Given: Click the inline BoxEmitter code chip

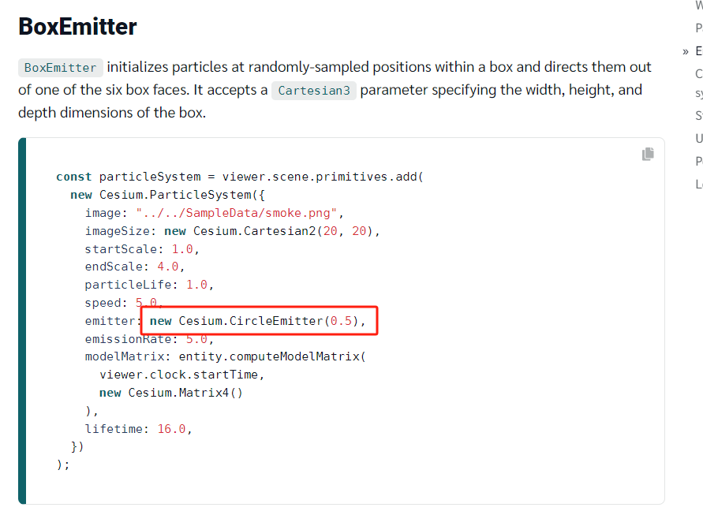Looking at the screenshot, I should (x=60, y=67).
